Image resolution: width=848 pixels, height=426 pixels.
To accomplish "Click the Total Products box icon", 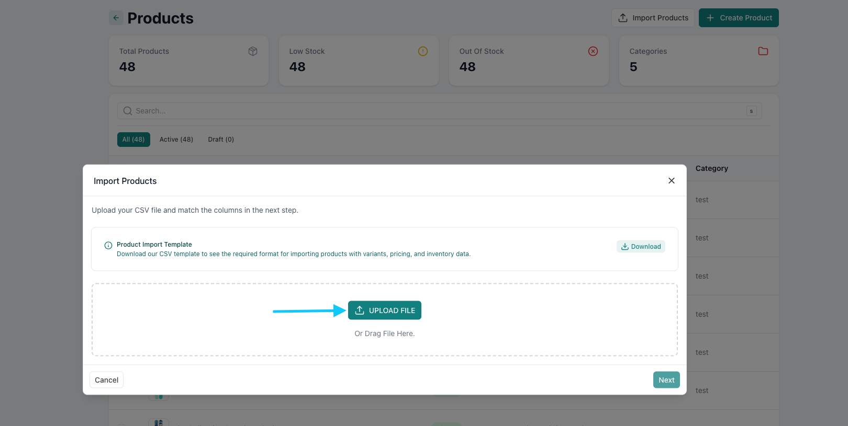I will tap(253, 51).
